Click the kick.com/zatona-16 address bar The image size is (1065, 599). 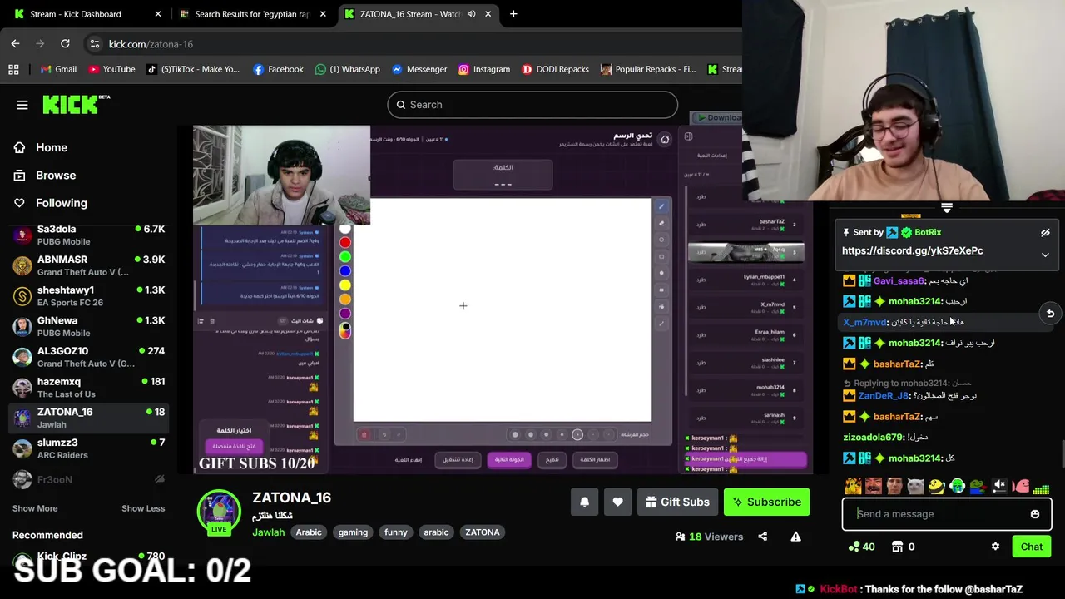pyautogui.click(x=151, y=44)
